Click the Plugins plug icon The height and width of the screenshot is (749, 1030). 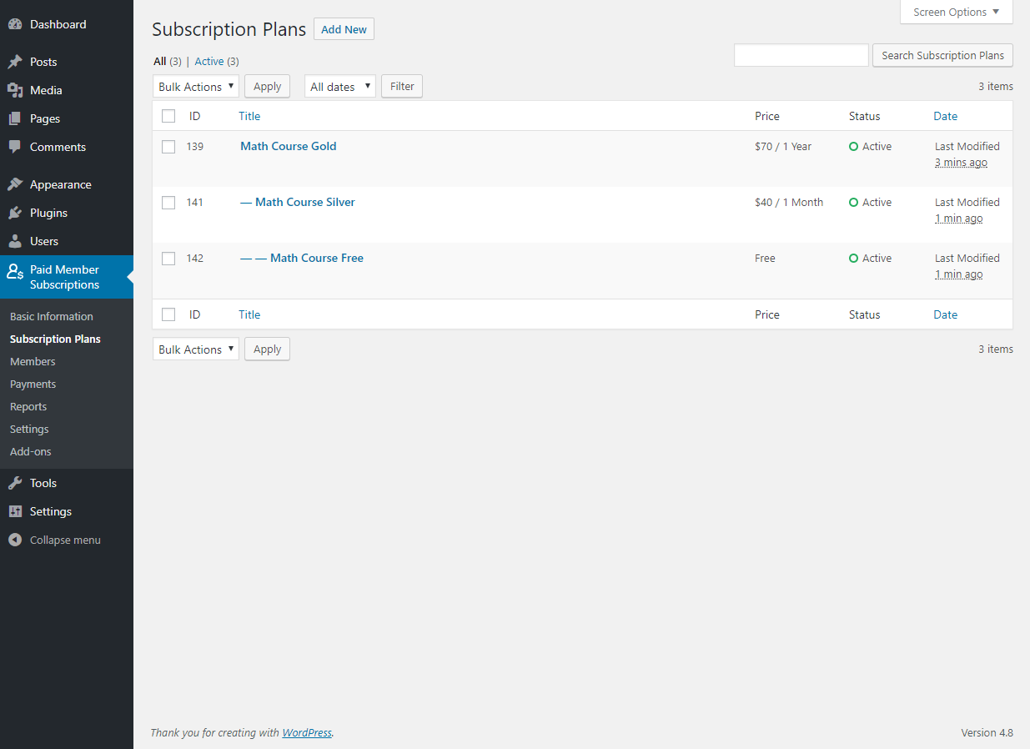pos(17,212)
